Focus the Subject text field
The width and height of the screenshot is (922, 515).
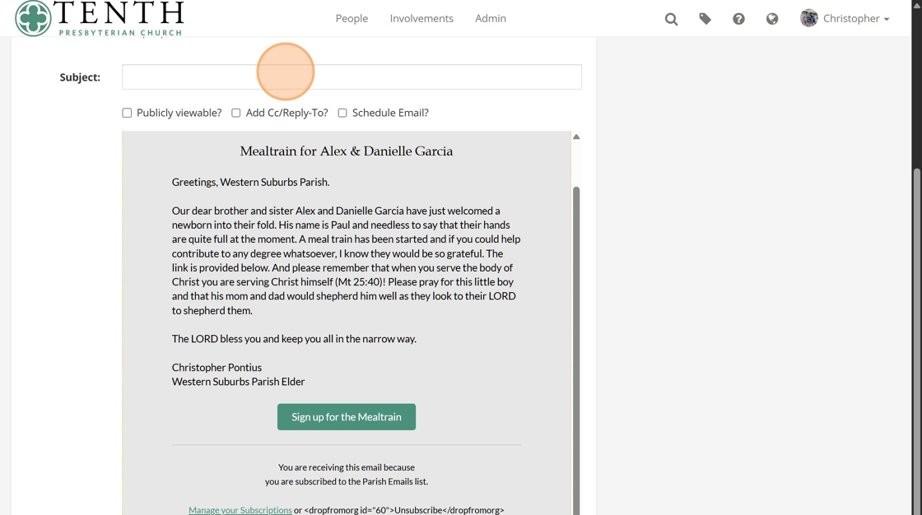tap(352, 77)
